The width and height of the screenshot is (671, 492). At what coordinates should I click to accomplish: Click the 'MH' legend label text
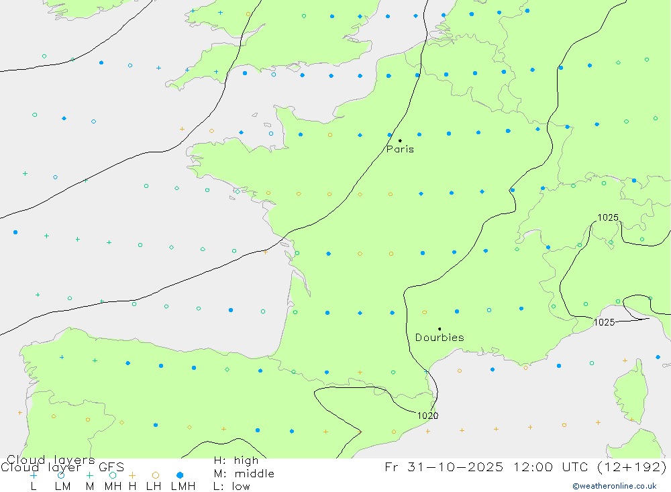click(113, 487)
